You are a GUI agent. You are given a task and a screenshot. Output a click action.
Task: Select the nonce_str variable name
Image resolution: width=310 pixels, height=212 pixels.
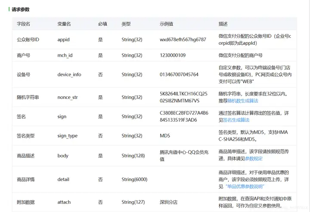point(68,97)
